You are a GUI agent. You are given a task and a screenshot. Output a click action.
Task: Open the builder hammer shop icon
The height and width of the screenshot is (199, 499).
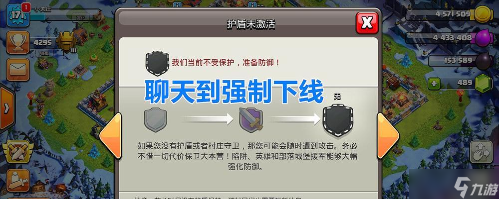(x=18, y=180)
